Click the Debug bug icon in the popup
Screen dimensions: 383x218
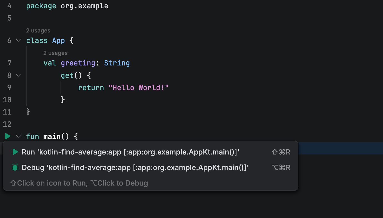[x=15, y=167]
